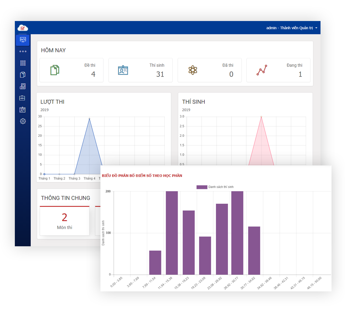Click the THÔNG TIN CHUNG heading
This screenshot has height=310, width=345.
[x=66, y=198]
